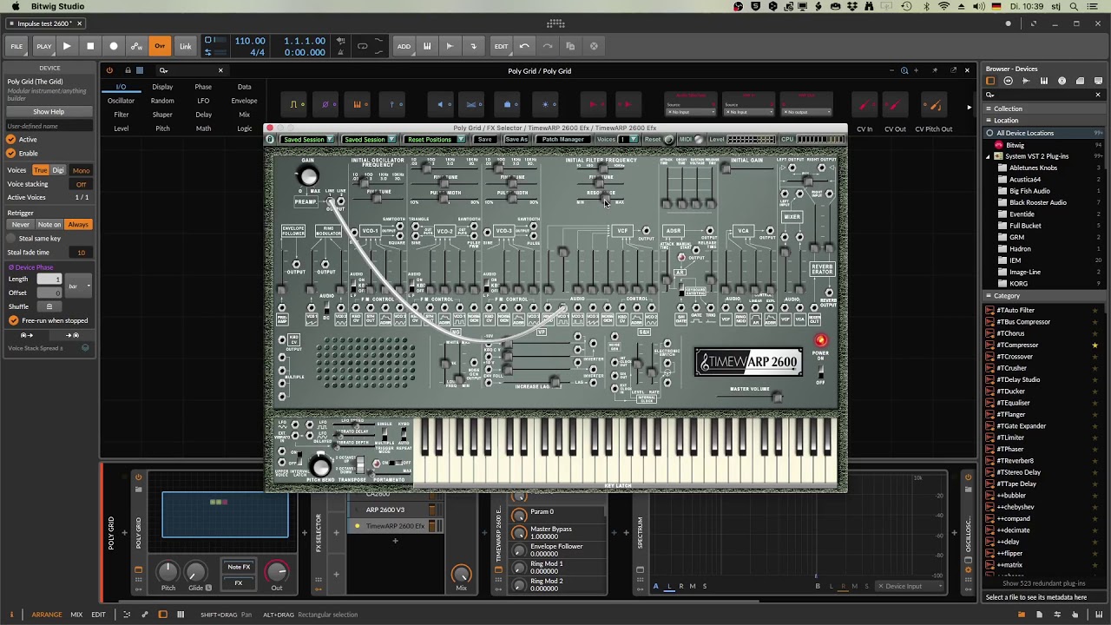
Task: Adjust the Out knob on Poly Grid device
Action: point(277,571)
